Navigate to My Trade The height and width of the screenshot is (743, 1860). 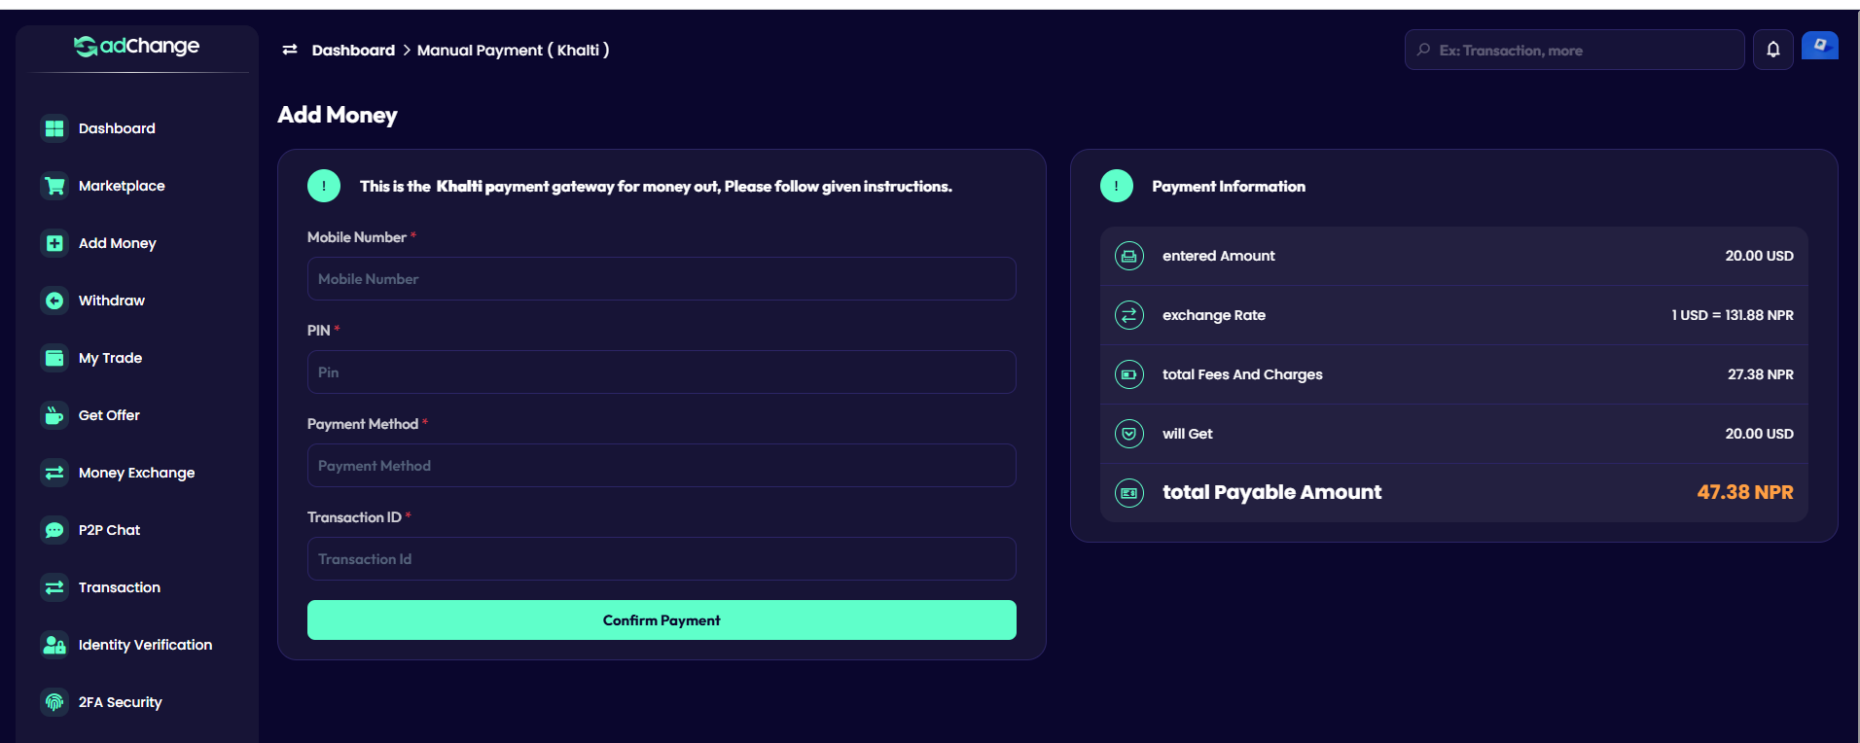[x=110, y=358]
